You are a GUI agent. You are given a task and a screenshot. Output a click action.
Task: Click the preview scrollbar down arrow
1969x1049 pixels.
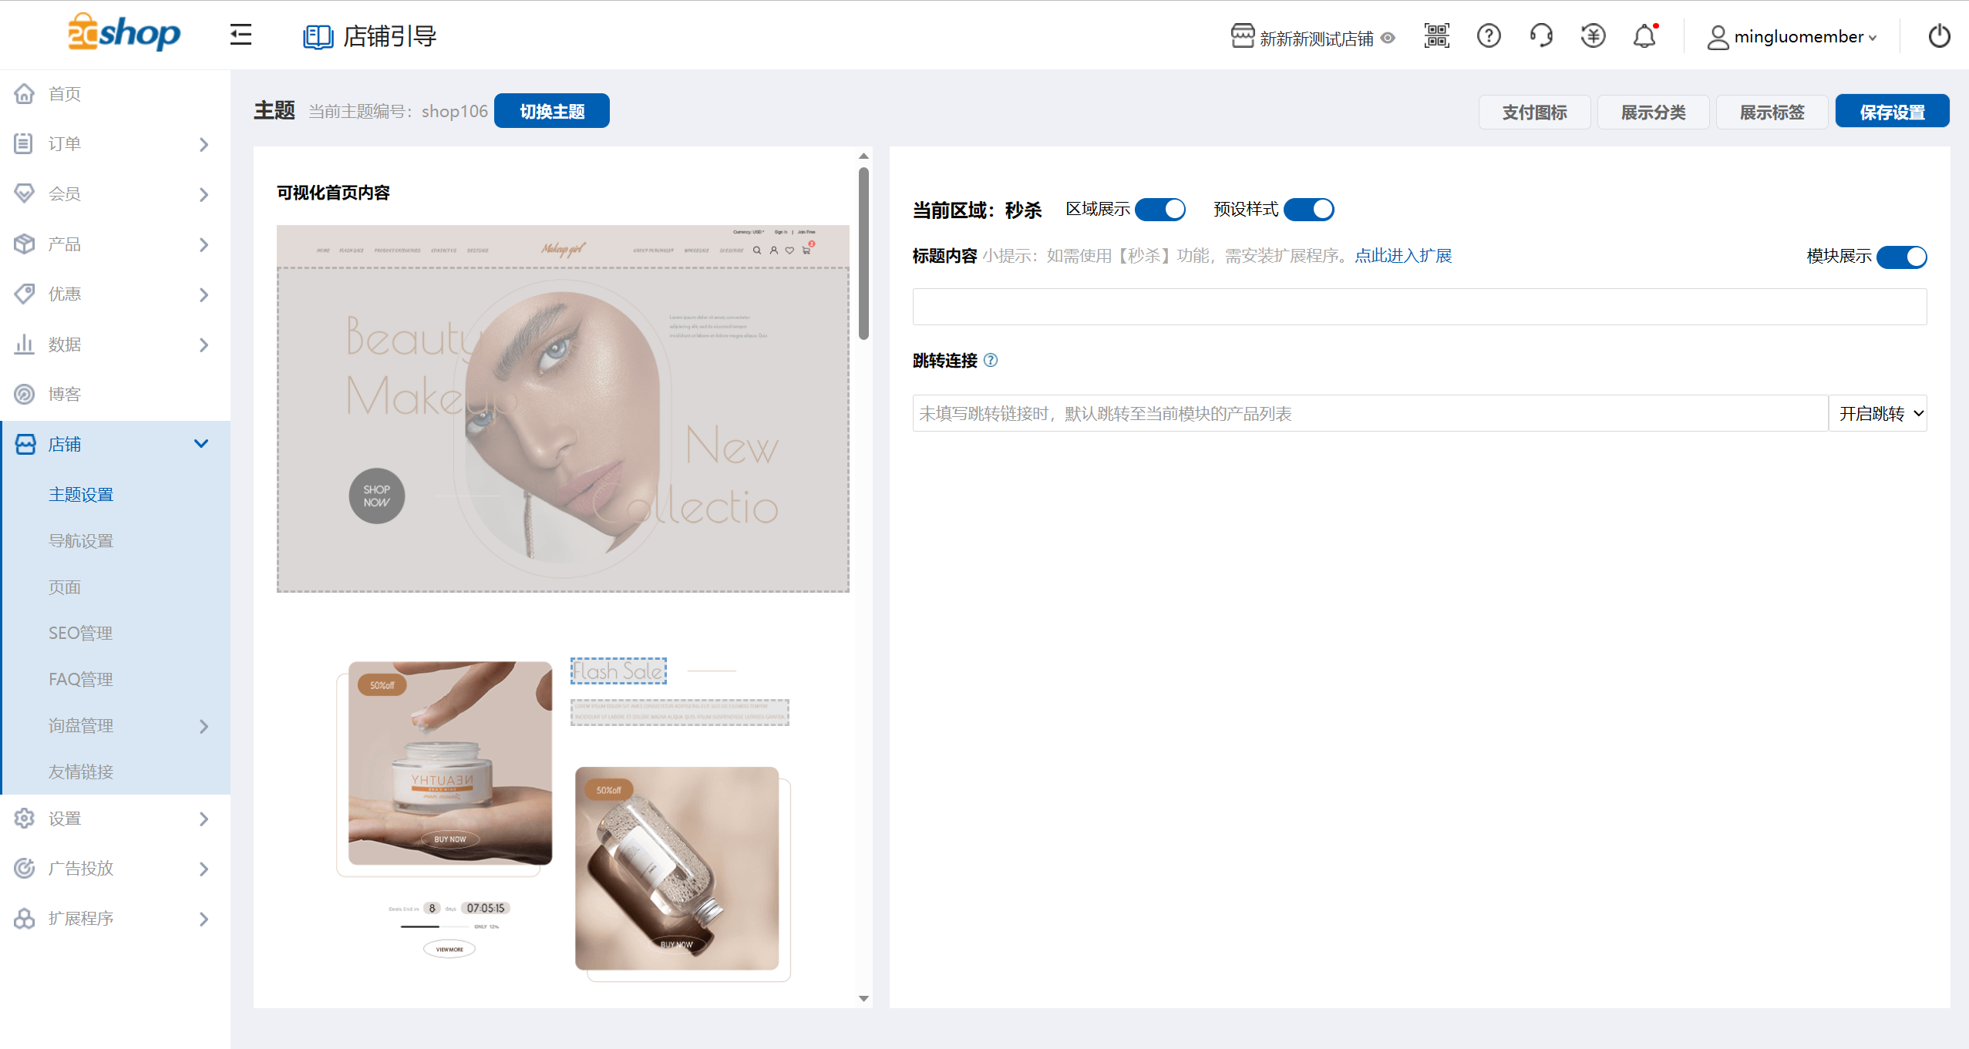point(863,998)
